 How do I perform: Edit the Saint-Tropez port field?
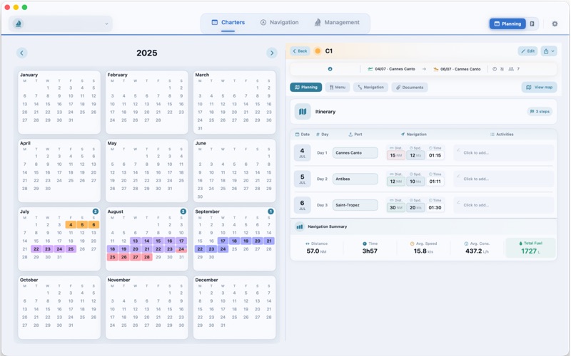click(355, 205)
